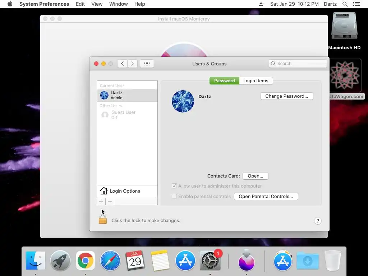Click the add user plus button
This screenshot has width=368, height=276.
pos(101,201)
